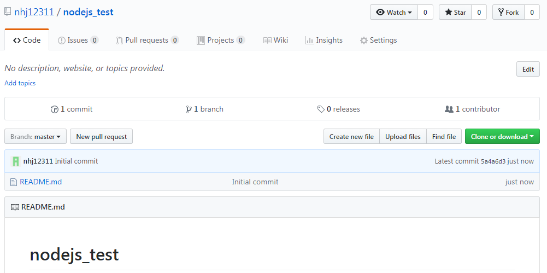547x273 pixels.
Task: Click the New pull request button
Action: 102,137
